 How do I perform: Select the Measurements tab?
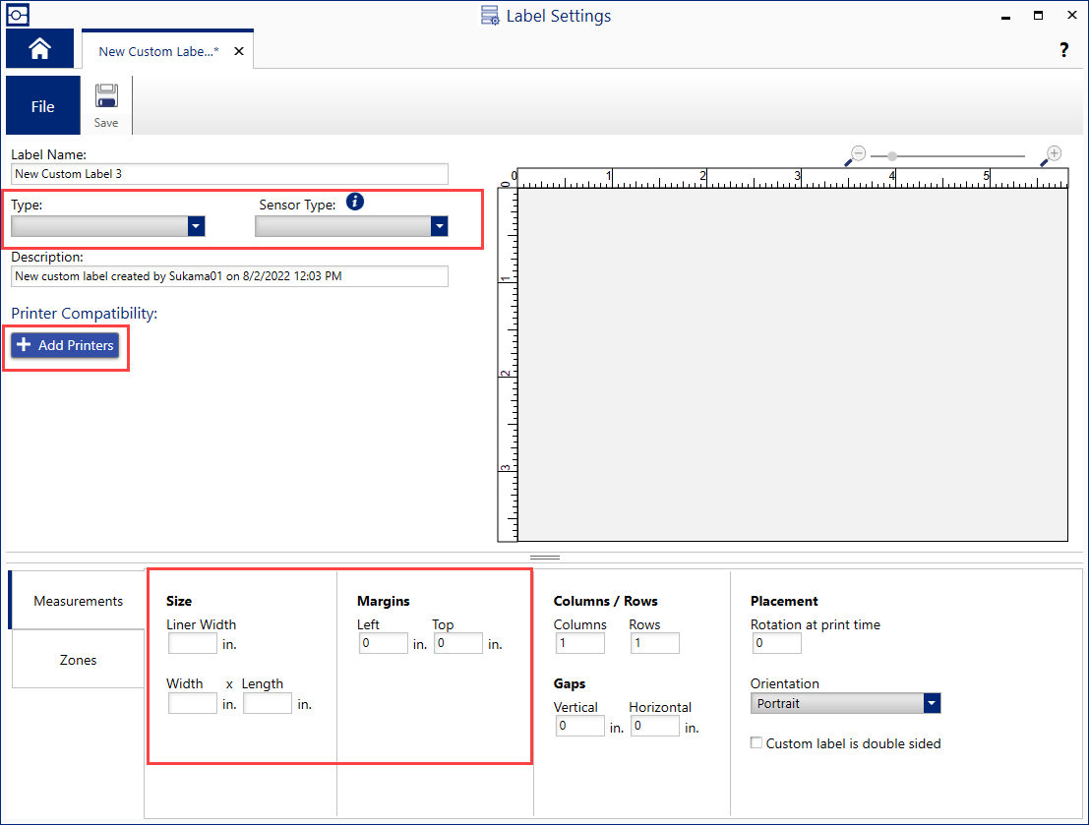pos(78,601)
